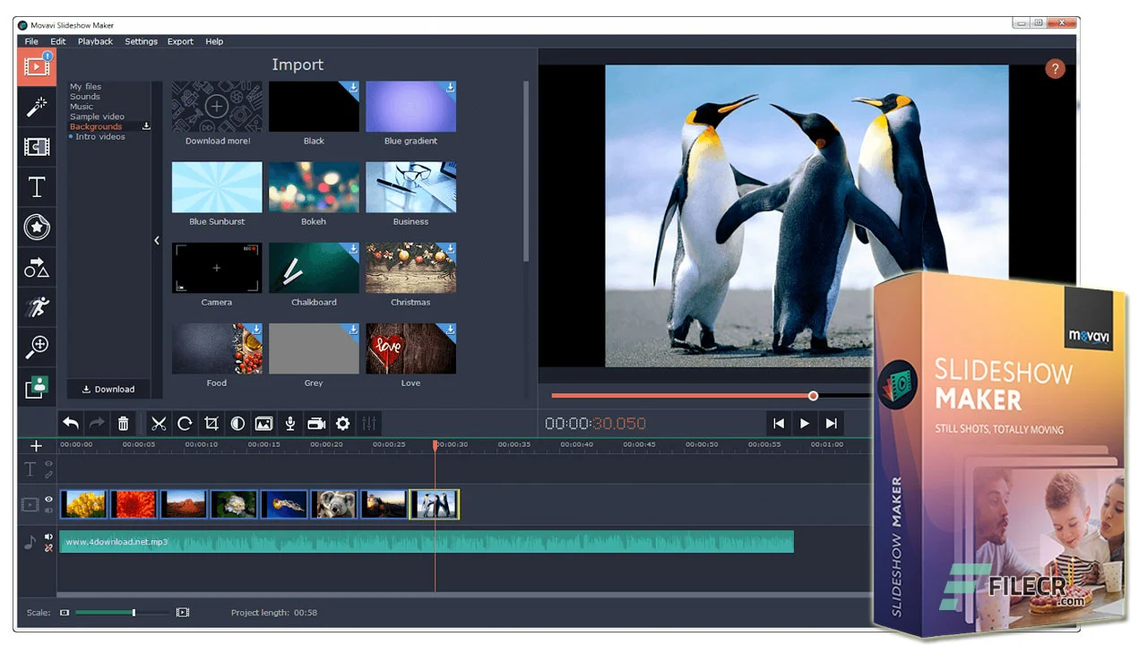Click the Redo arrow button

click(97, 424)
